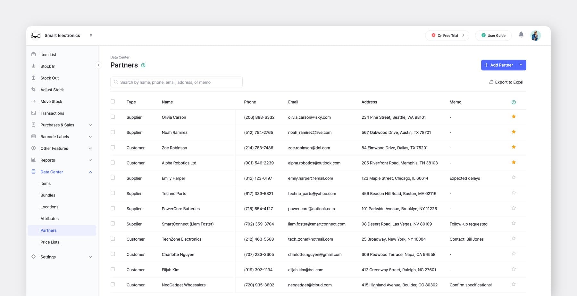
Task: Click the Transactions icon in sidebar
Action: coord(33,113)
